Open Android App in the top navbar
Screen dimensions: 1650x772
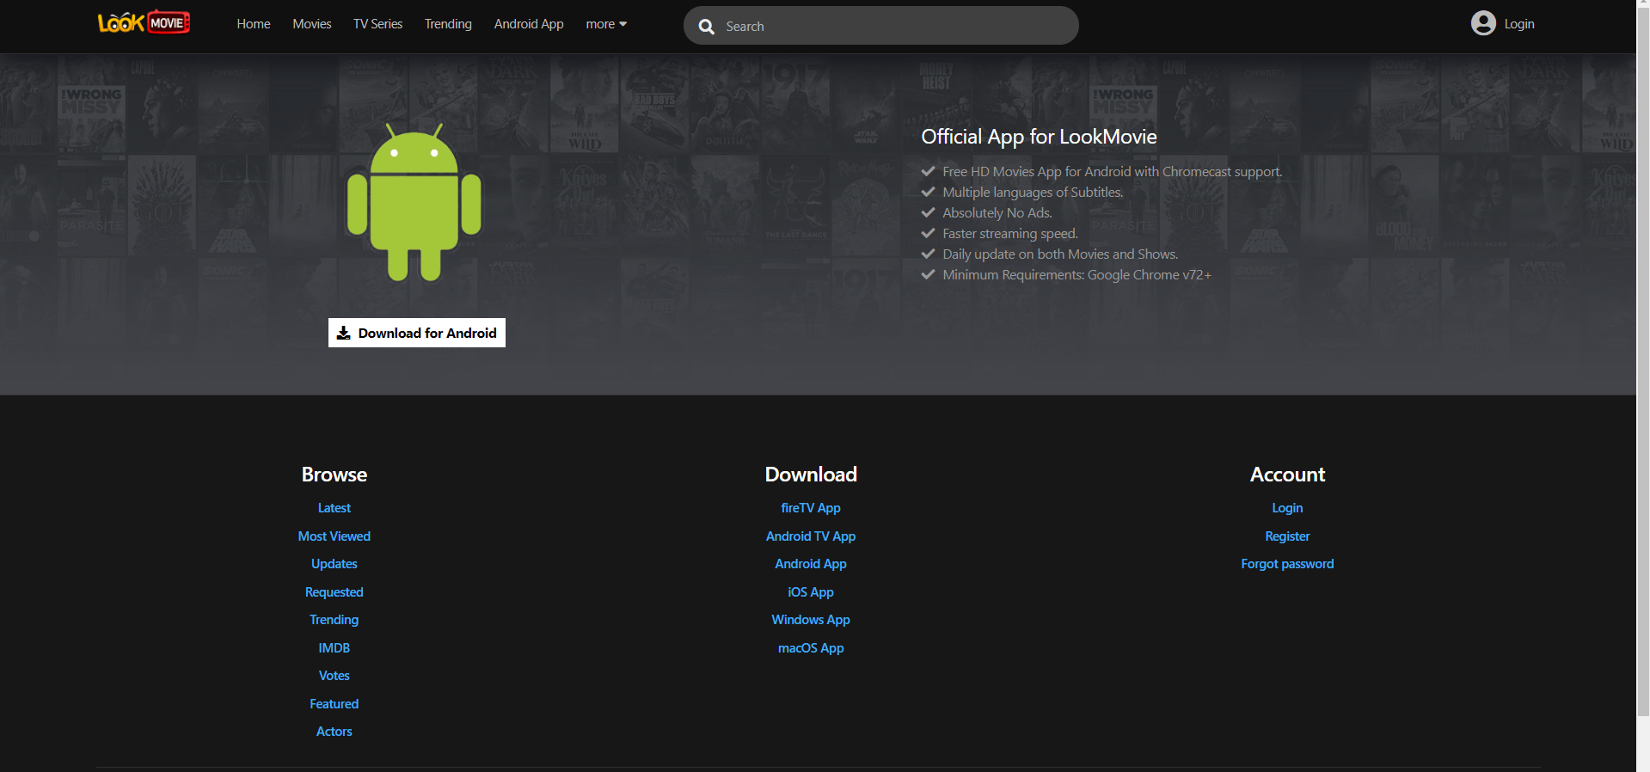529,24
